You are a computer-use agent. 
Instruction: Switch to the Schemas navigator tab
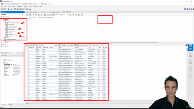pyautogui.click(x=12, y=53)
